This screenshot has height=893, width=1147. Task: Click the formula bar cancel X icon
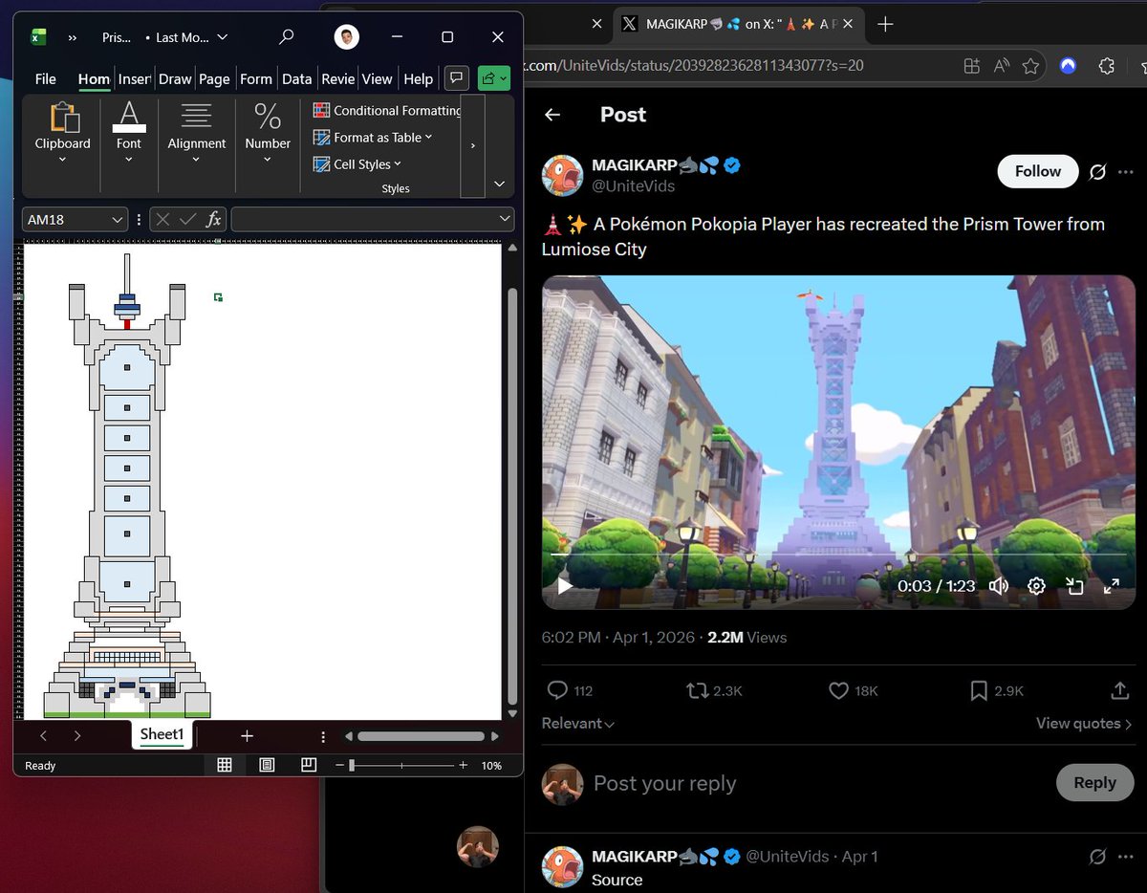(x=163, y=220)
